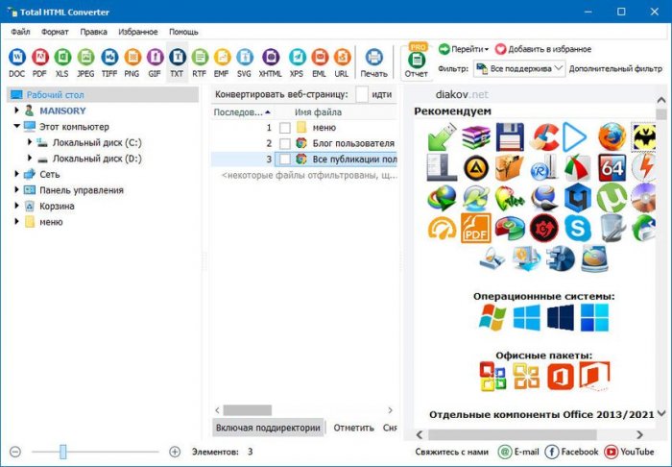Click the CCleaner icon in recommendations

pos(544,136)
